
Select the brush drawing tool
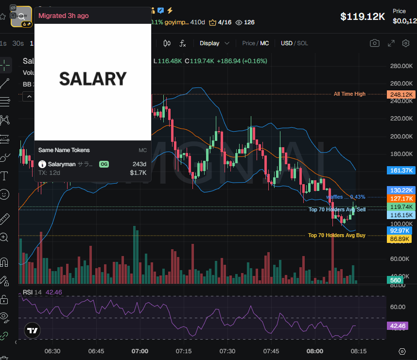[5, 157]
